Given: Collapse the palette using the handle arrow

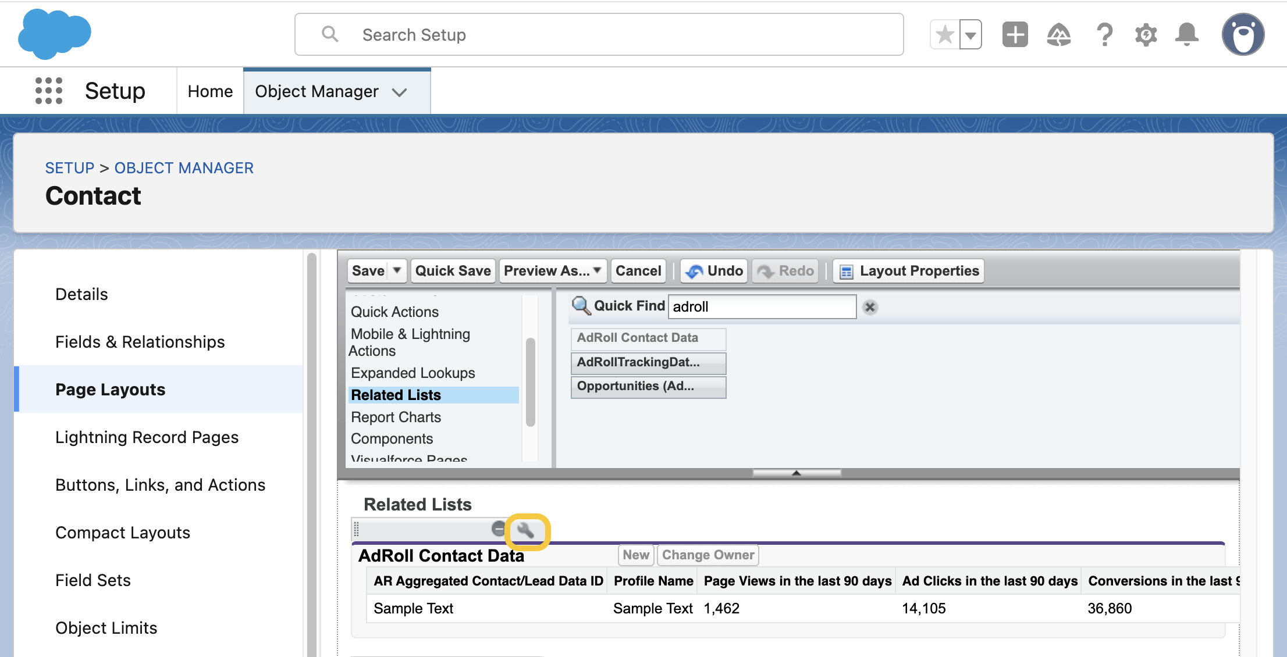Looking at the screenshot, I should click(x=796, y=473).
